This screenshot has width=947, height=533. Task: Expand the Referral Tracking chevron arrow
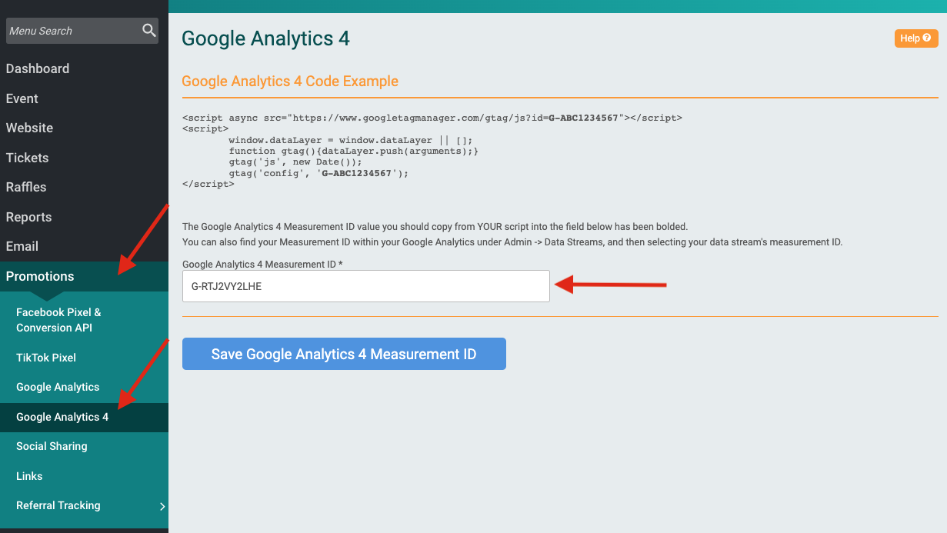tap(162, 506)
